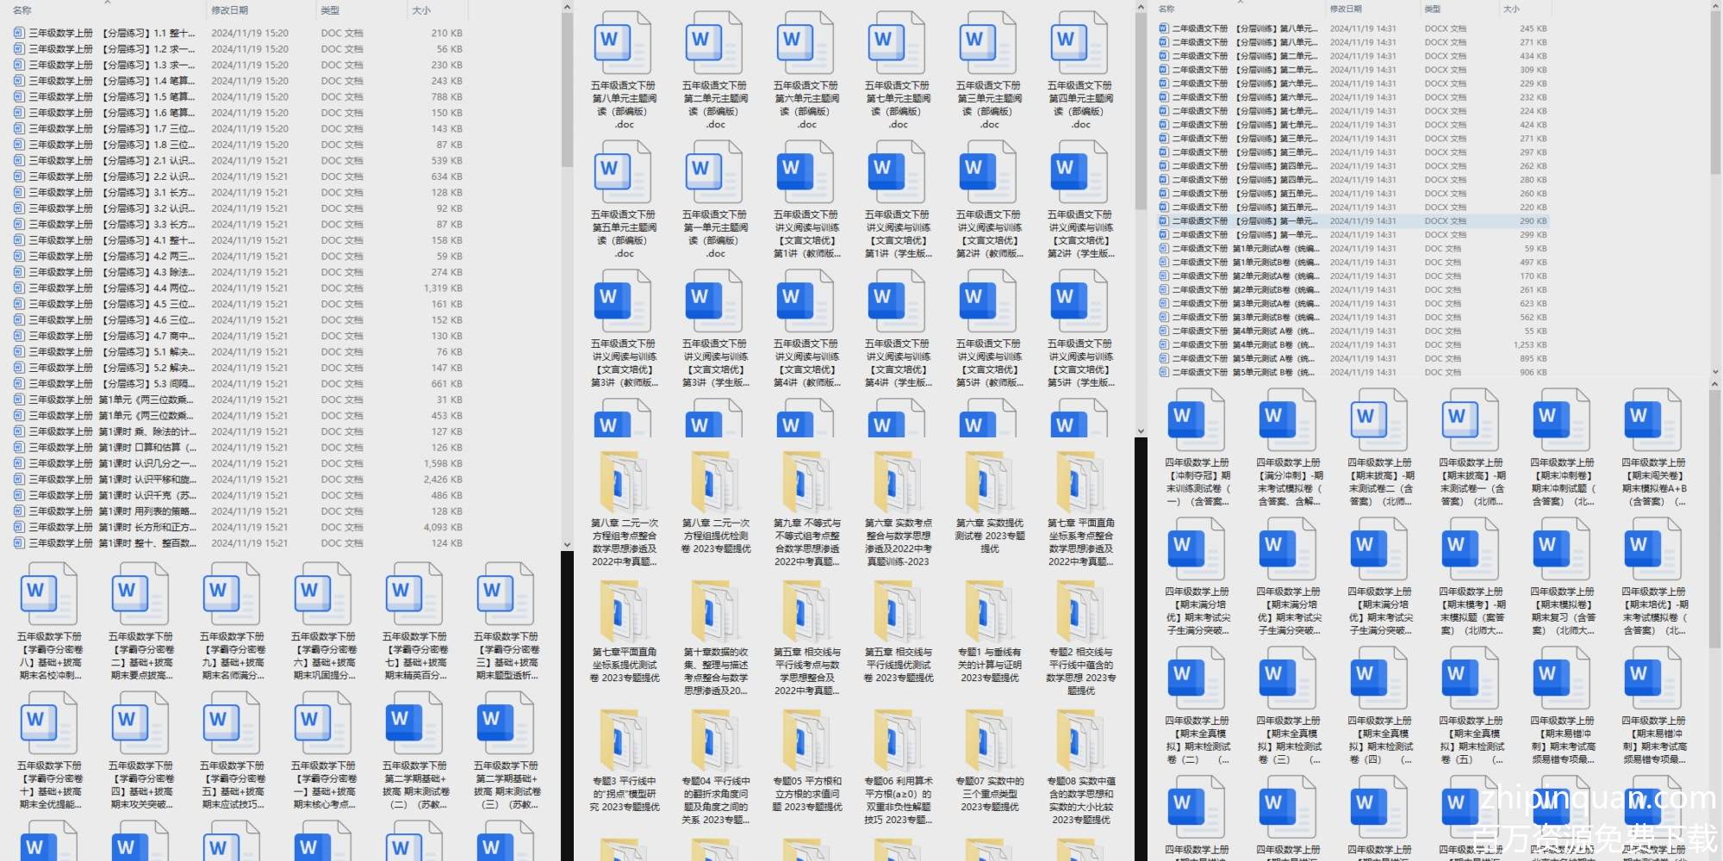Click down scroll arrow of left file list

(566, 544)
